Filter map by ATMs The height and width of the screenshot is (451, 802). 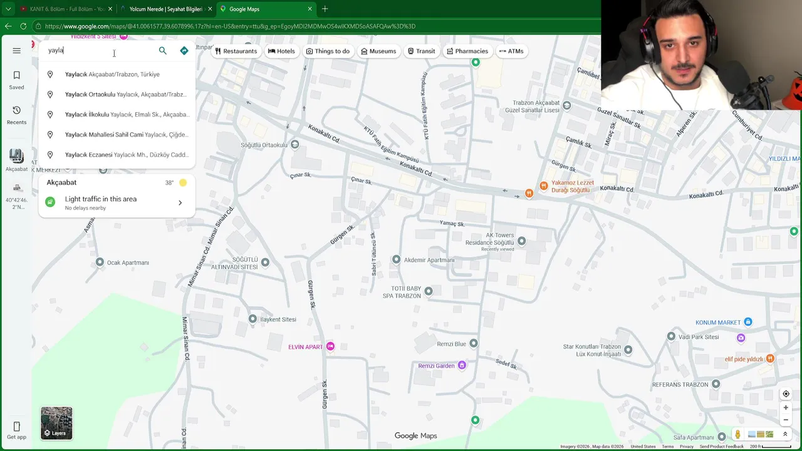511,51
